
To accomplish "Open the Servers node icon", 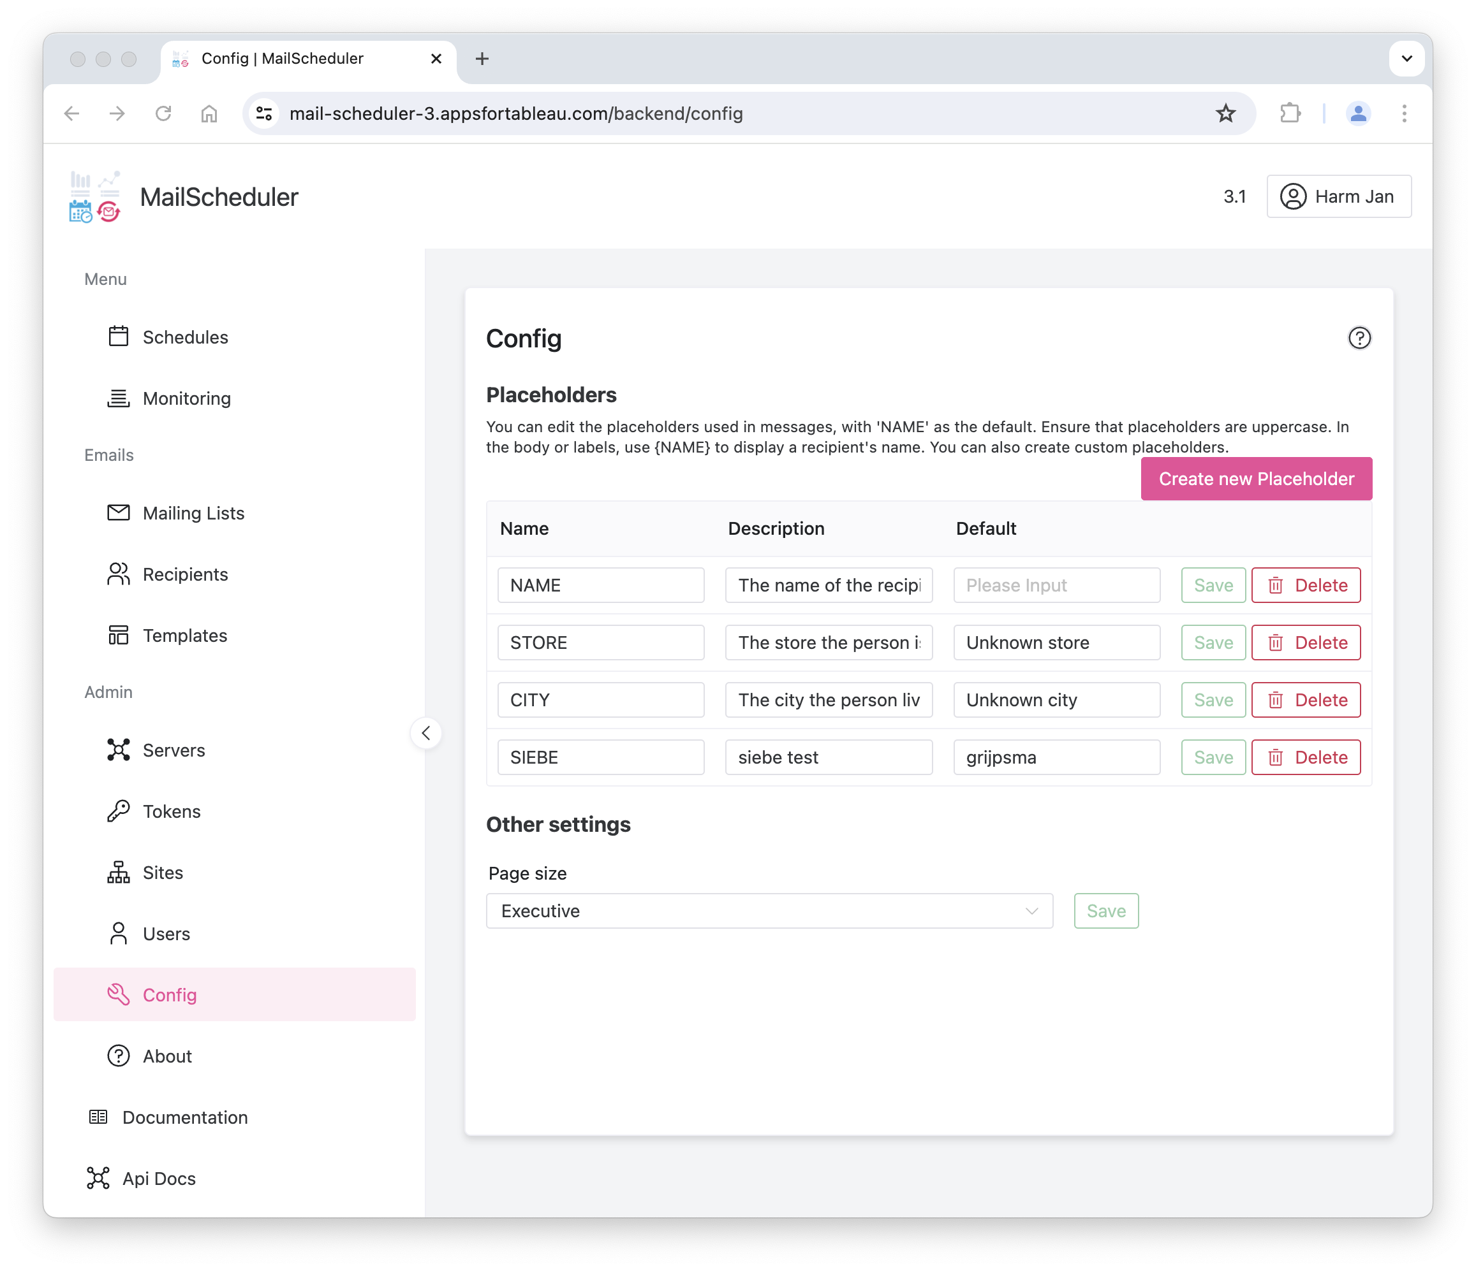I will [x=118, y=750].
